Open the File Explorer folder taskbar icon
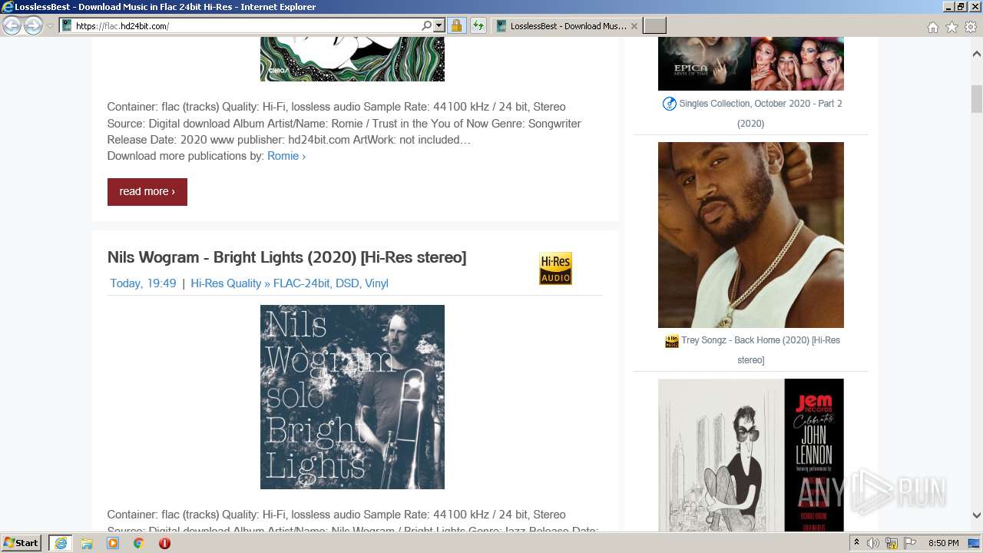The height and width of the screenshot is (553, 983). [87, 543]
